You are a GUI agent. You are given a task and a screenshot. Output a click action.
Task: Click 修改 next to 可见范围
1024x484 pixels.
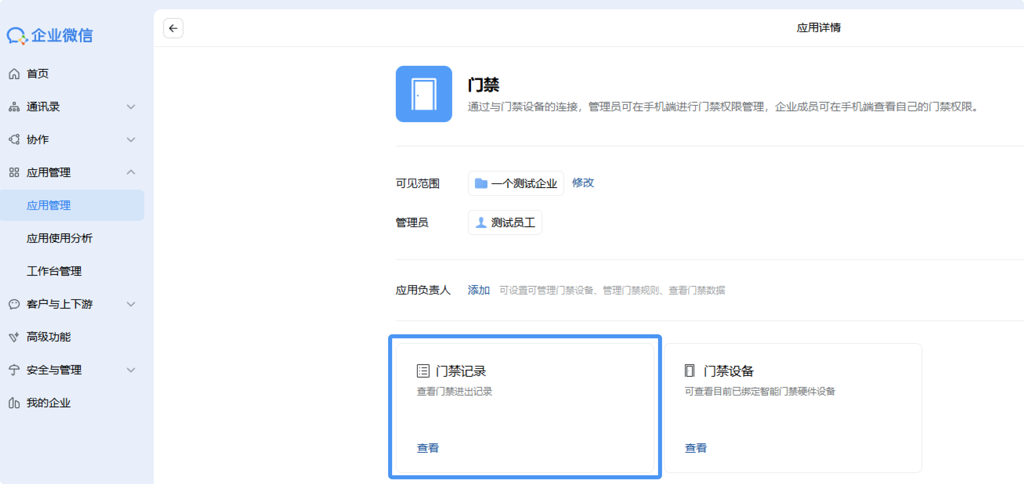[583, 183]
